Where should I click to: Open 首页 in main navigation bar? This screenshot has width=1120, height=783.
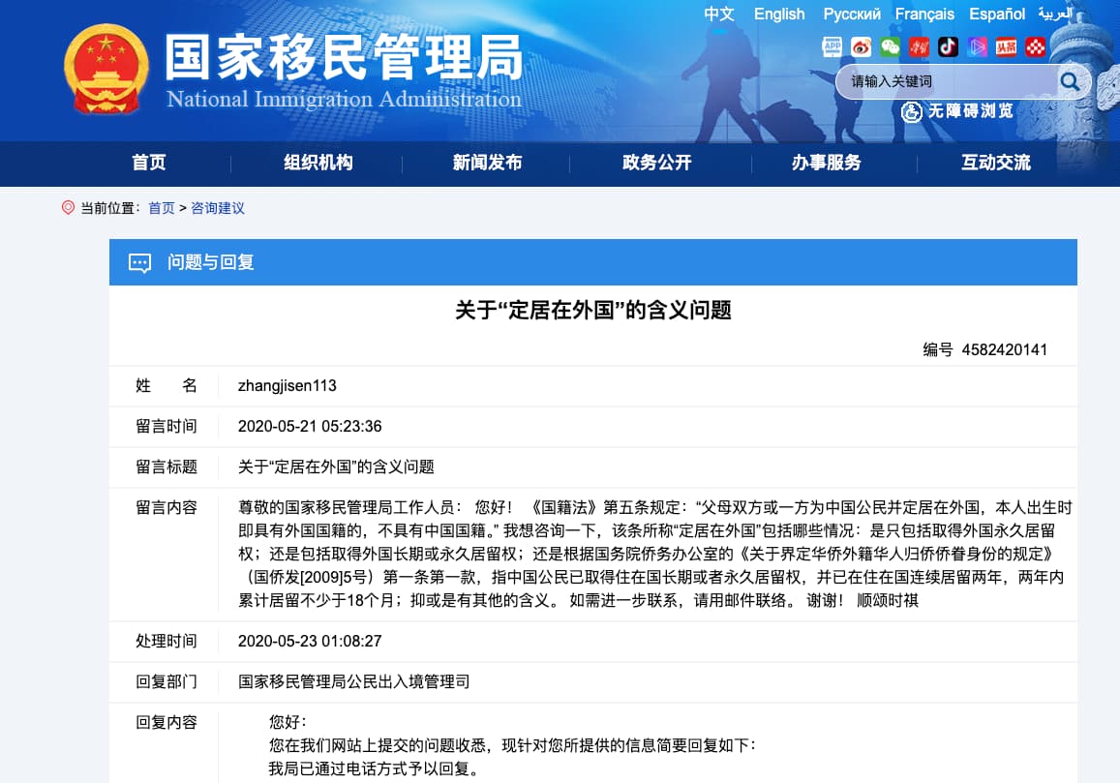click(149, 163)
